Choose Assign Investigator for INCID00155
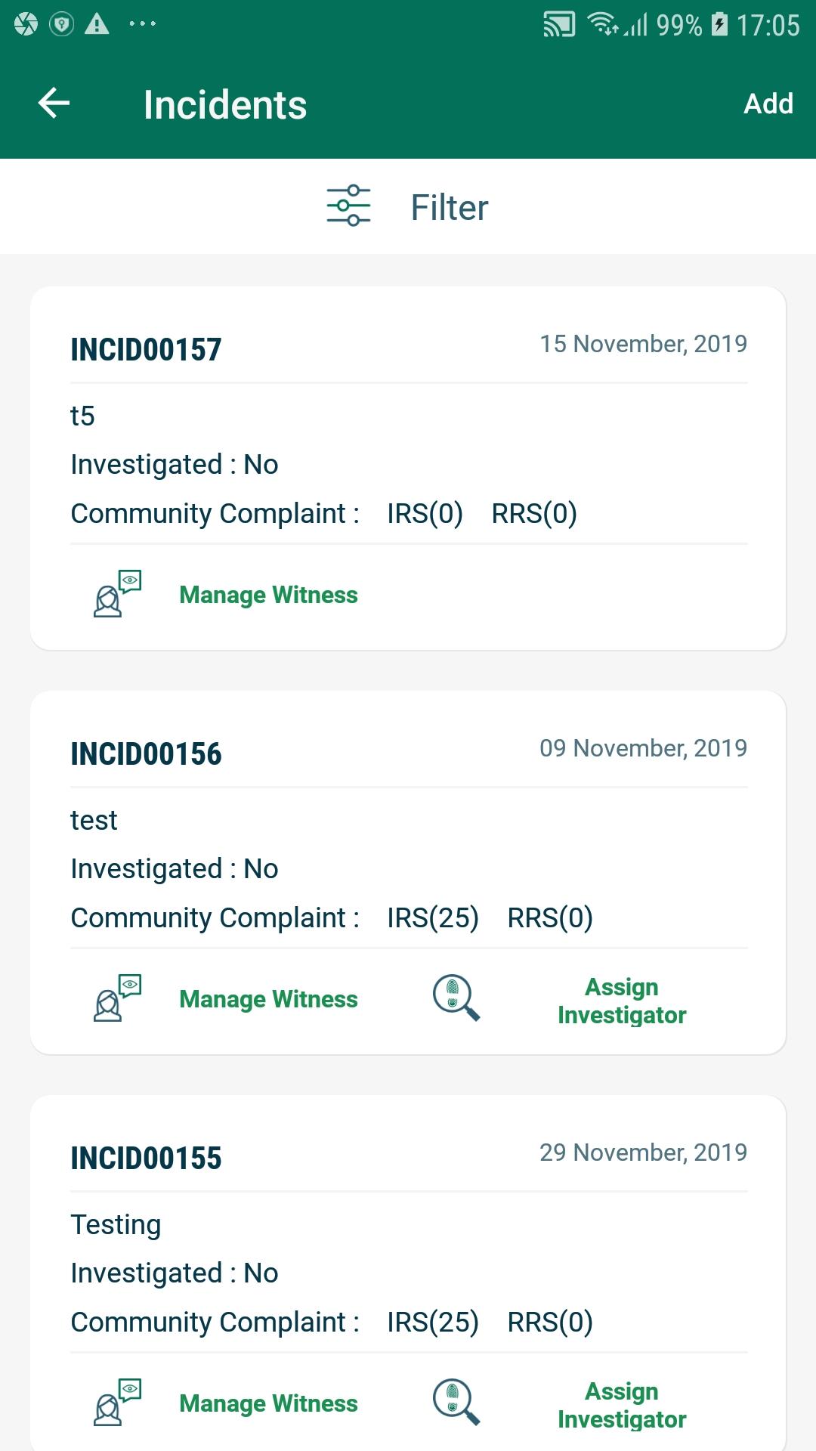This screenshot has height=1451, width=816. tap(621, 1405)
